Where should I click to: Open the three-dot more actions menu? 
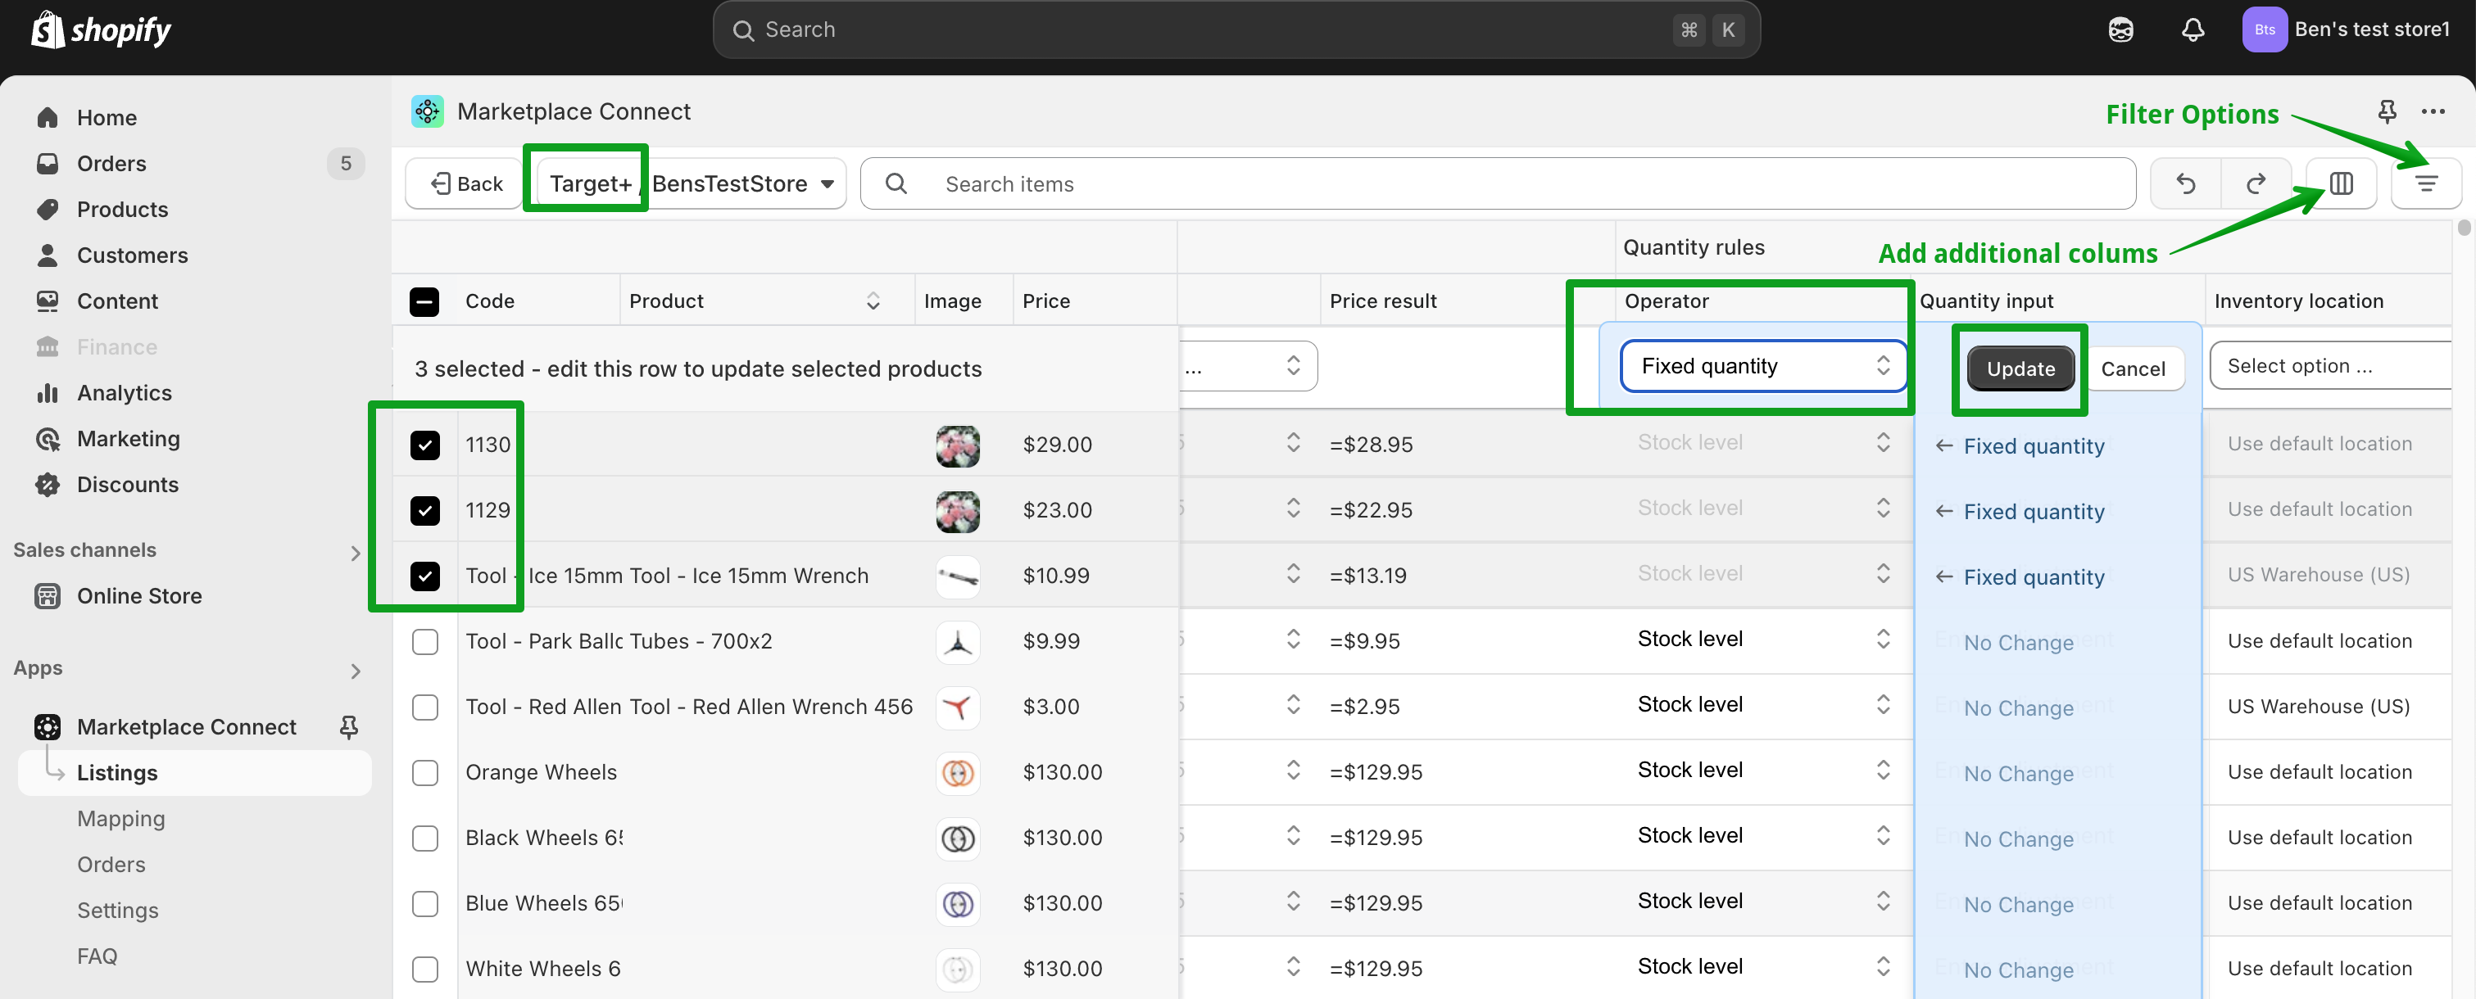click(2432, 111)
